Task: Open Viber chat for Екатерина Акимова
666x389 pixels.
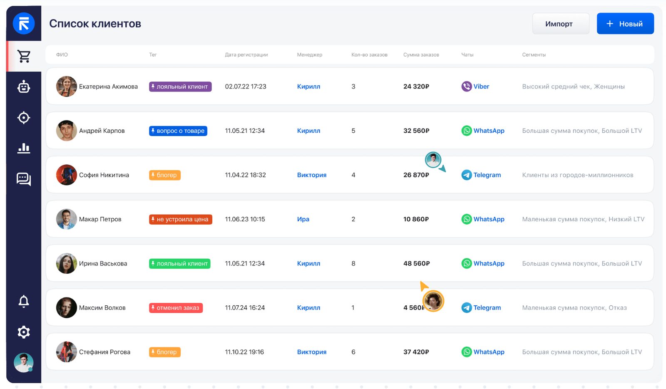Action: click(475, 87)
